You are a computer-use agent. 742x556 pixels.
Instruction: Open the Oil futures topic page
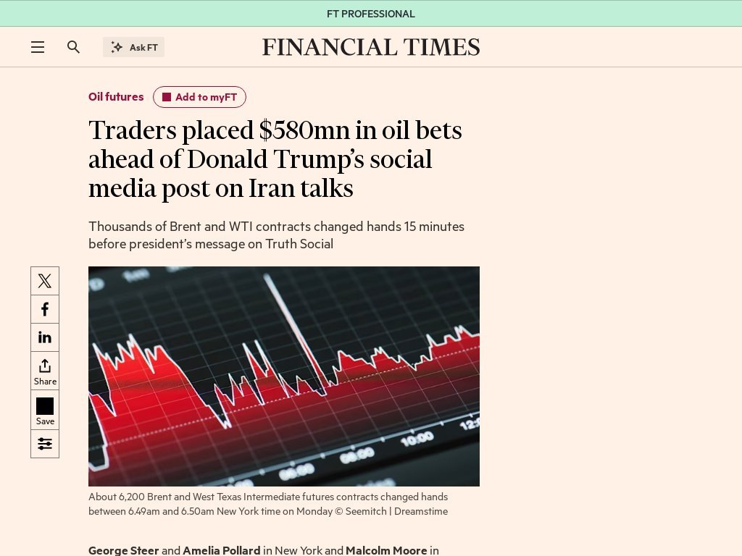[x=116, y=96]
